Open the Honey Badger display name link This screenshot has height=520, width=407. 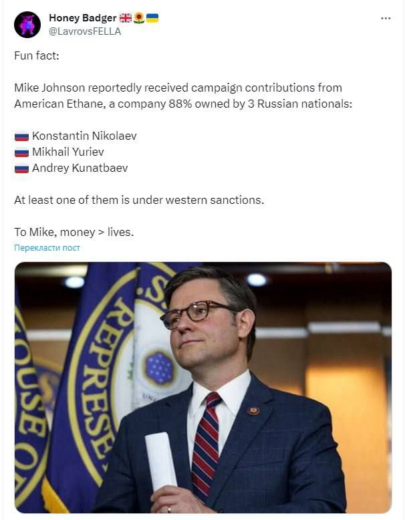82,18
